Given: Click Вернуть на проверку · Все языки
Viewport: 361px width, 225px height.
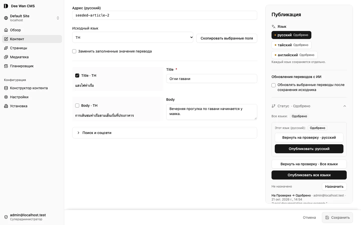Looking at the screenshot, I should 309,164.
